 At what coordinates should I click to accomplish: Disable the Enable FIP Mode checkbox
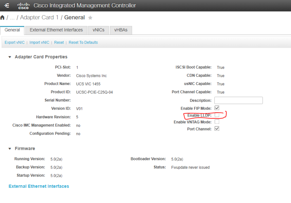(217, 108)
